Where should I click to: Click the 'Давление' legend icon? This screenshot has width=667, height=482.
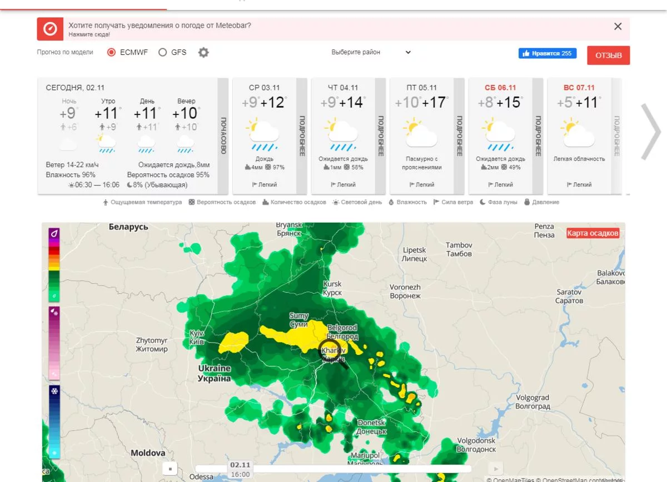click(527, 202)
